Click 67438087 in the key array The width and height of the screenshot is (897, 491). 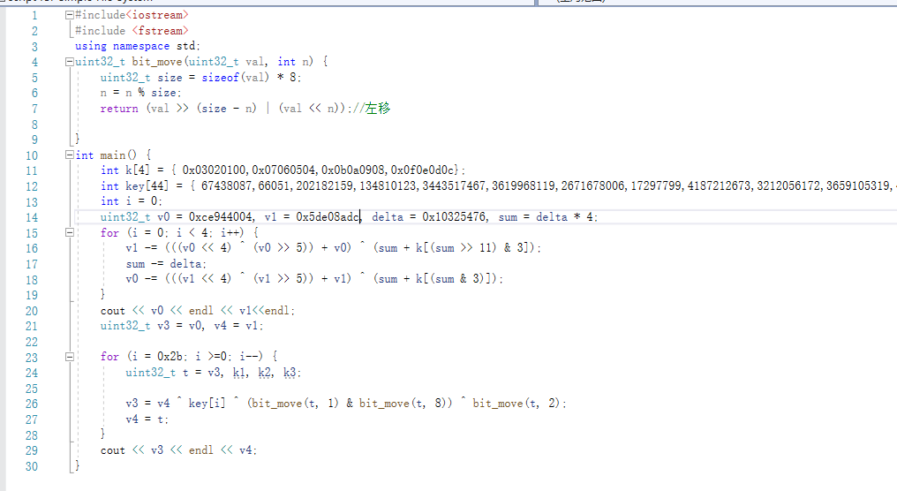227,186
